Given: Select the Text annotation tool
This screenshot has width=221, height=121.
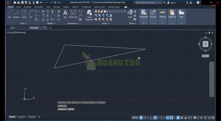Looking at the screenshot, I should 65,14.
